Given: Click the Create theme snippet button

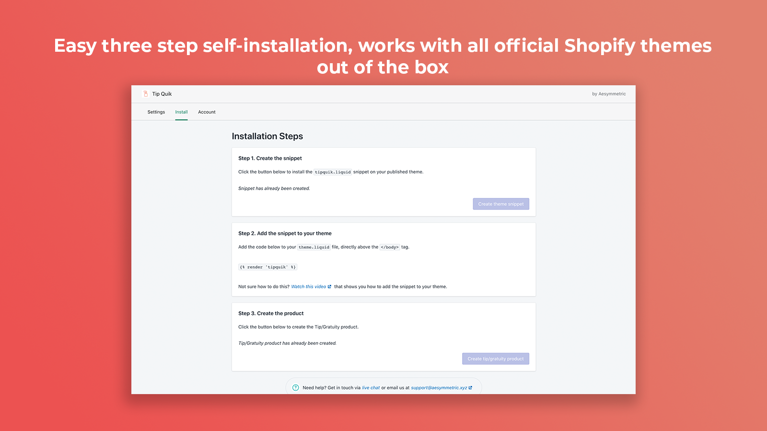Looking at the screenshot, I should click(x=500, y=204).
